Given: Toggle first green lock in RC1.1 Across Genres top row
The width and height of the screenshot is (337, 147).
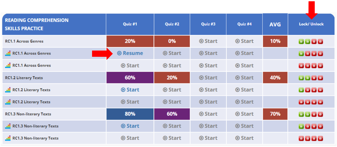Looking at the screenshot, I should [301, 41].
